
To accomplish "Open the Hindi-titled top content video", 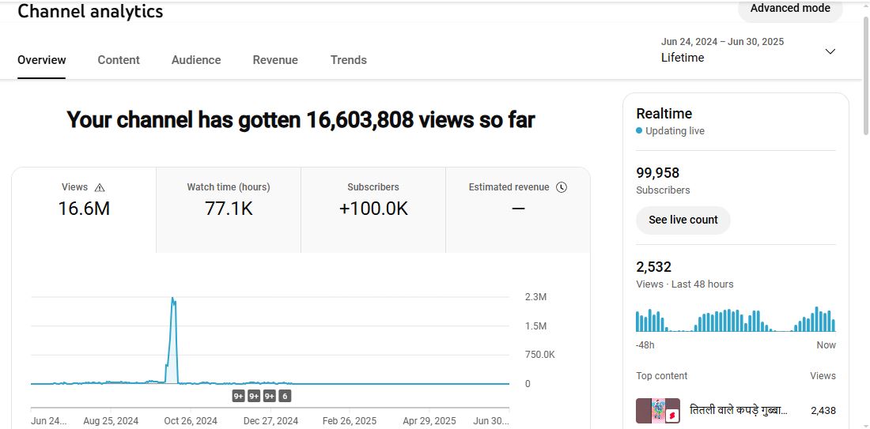I will [739, 411].
